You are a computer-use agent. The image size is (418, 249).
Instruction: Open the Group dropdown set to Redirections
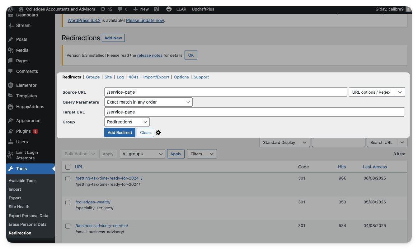[x=127, y=122]
